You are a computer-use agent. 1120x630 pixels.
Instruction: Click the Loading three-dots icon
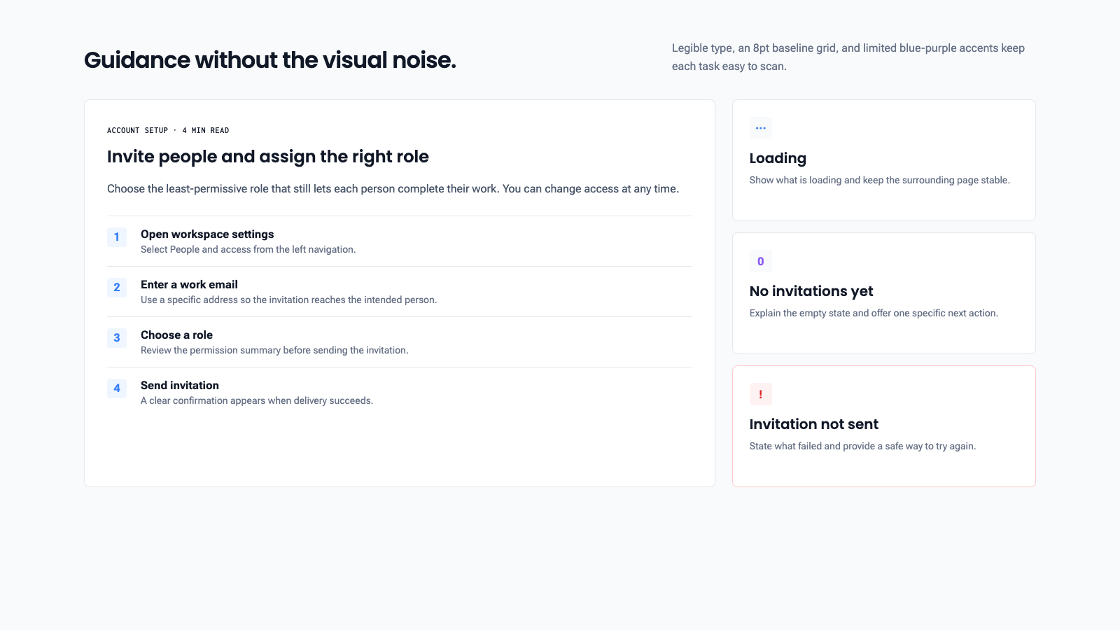(x=761, y=128)
